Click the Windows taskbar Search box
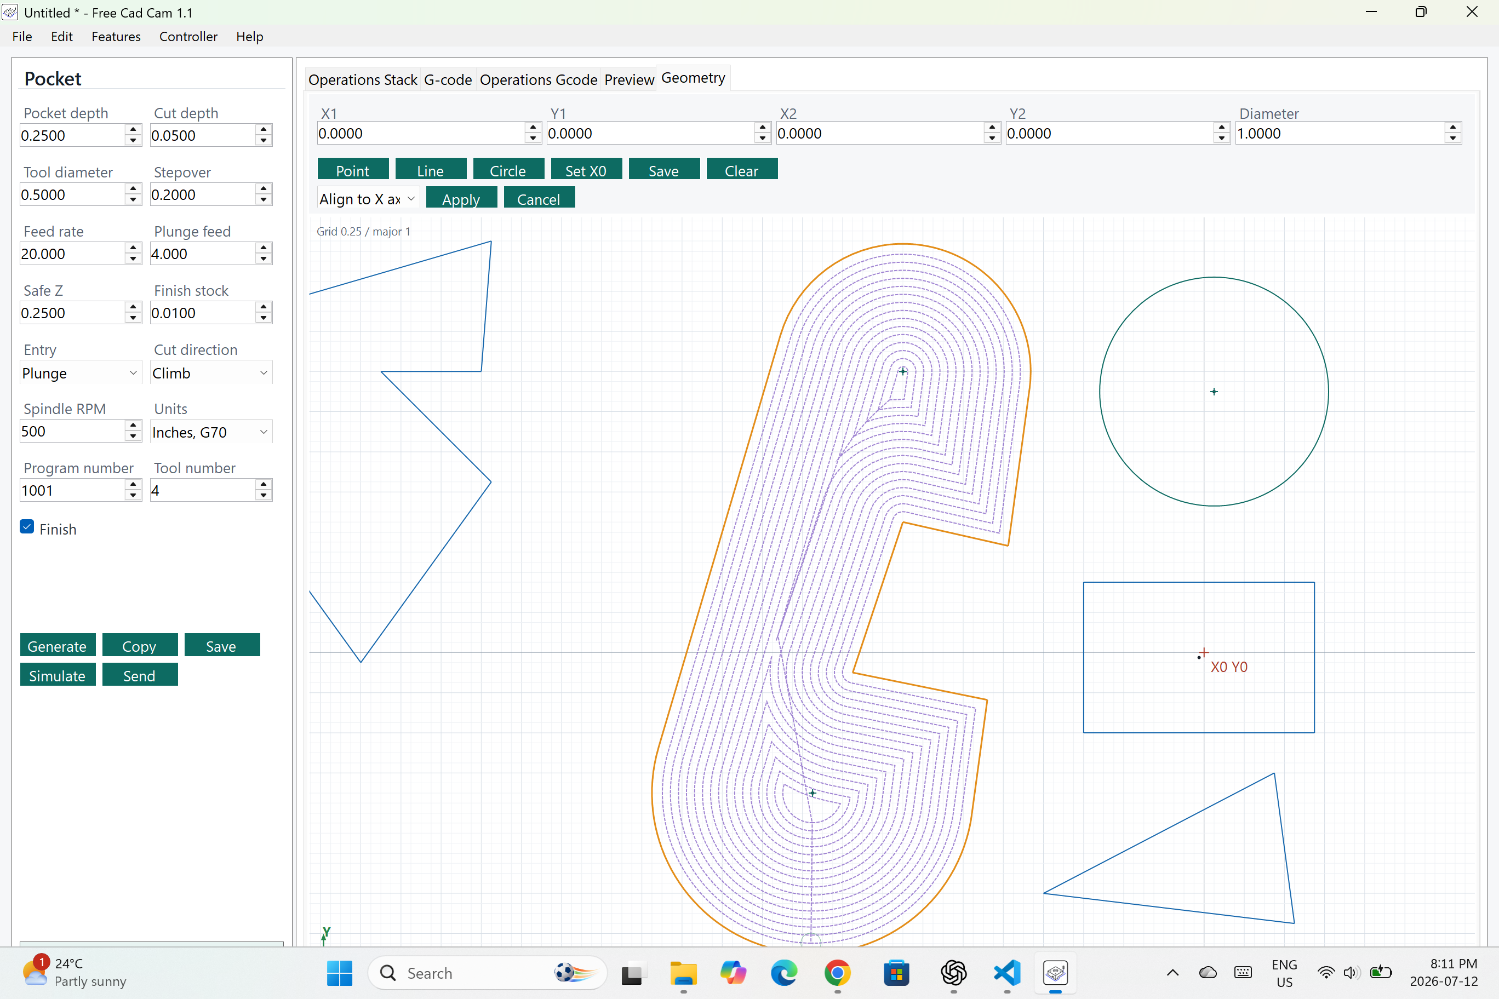This screenshot has height=999, width=1499. pyautogui.click(x=487, y=973)
